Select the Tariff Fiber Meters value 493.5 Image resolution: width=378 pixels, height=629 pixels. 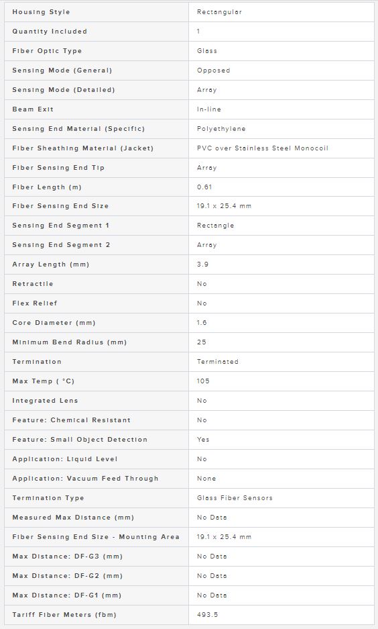tap(207, 614)
